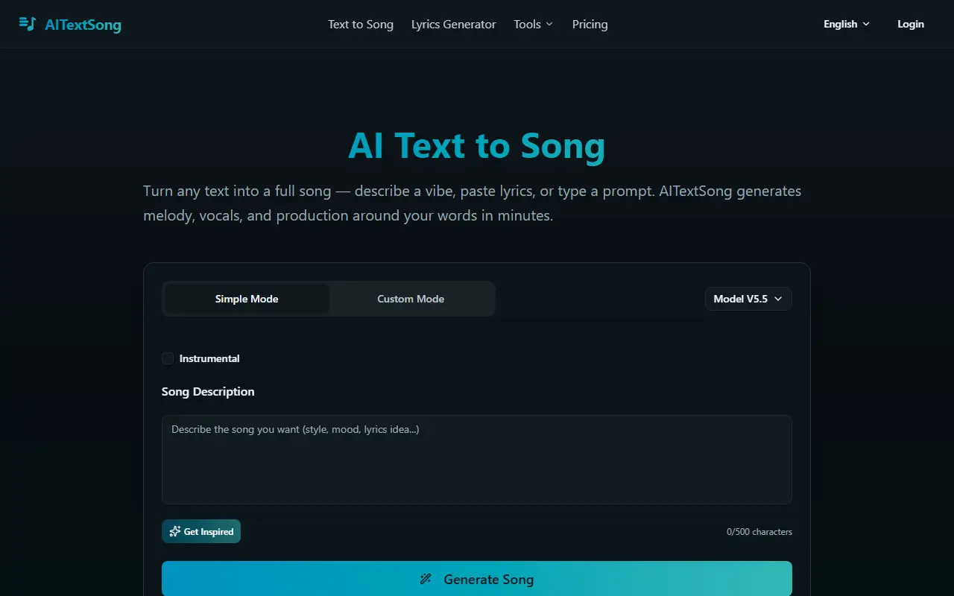
Task: Click the AITextSong brand name
Action: tap(83, 25)
